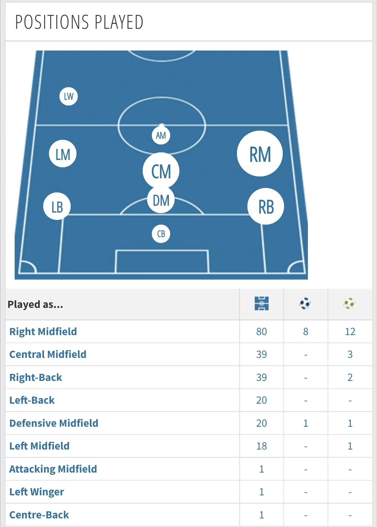Open the Left Winger link
This screenshot has width=377, height=527.
pos(37,492)
